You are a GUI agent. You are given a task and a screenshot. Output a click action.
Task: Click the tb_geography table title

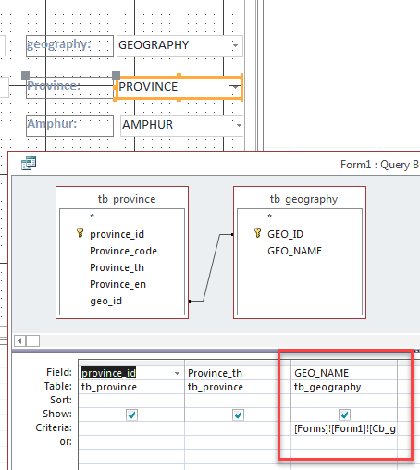[x=303, y=199]
